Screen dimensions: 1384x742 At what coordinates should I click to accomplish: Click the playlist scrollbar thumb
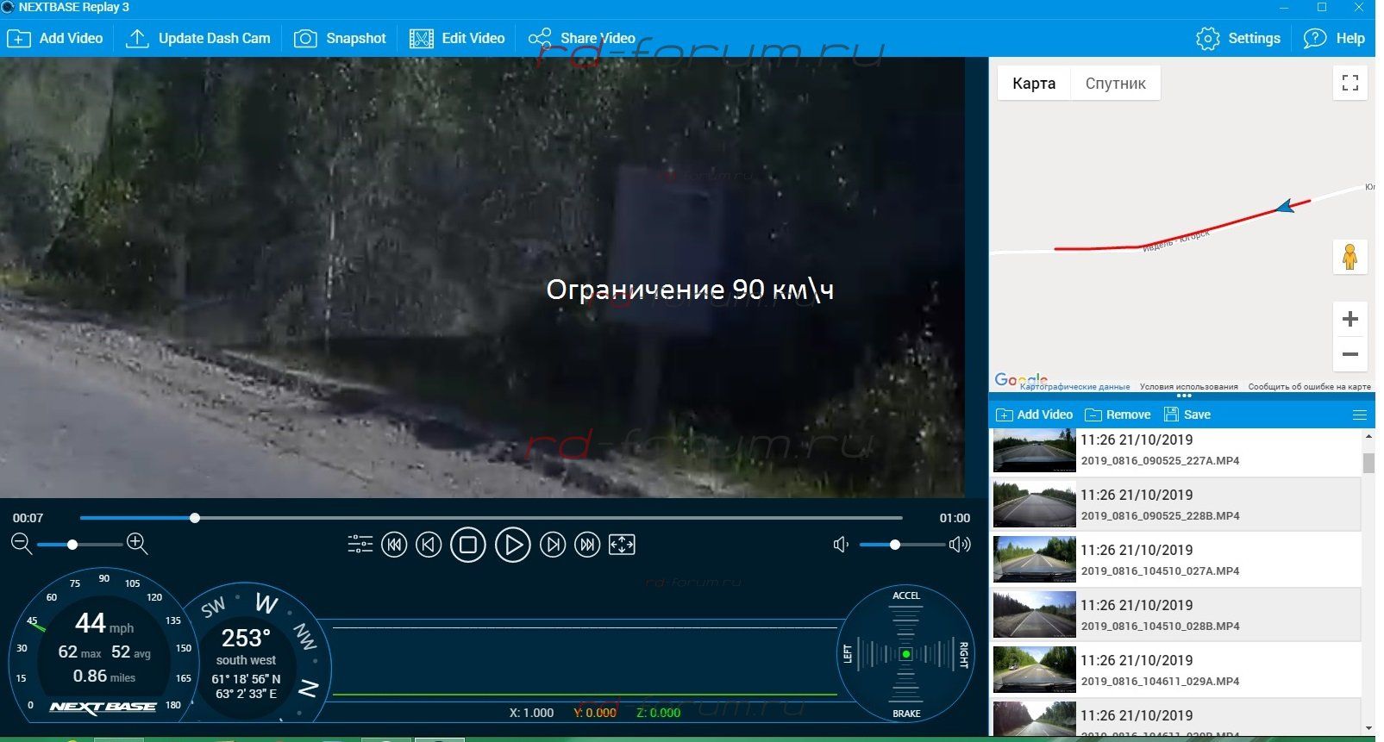(x=1368, y=463)
